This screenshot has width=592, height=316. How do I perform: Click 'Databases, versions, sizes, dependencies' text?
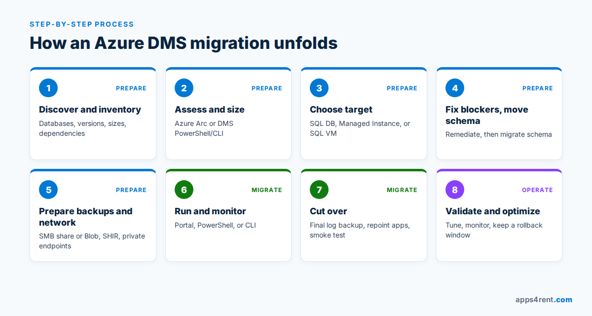82,128
